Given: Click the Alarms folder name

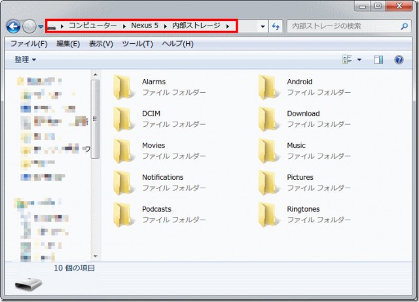Looking at the screenshot, I should coord(154,82).
